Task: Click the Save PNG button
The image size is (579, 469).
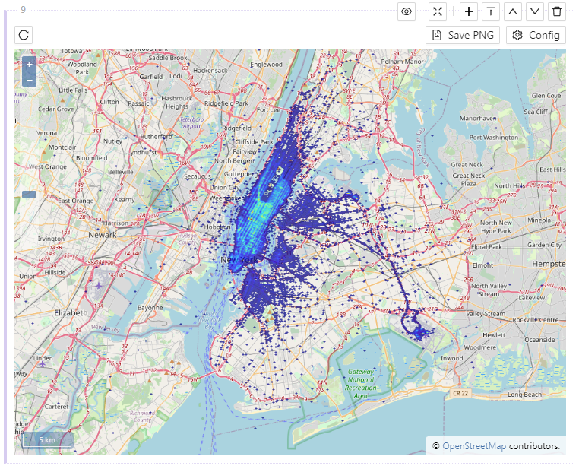Action: click(463, 35)
